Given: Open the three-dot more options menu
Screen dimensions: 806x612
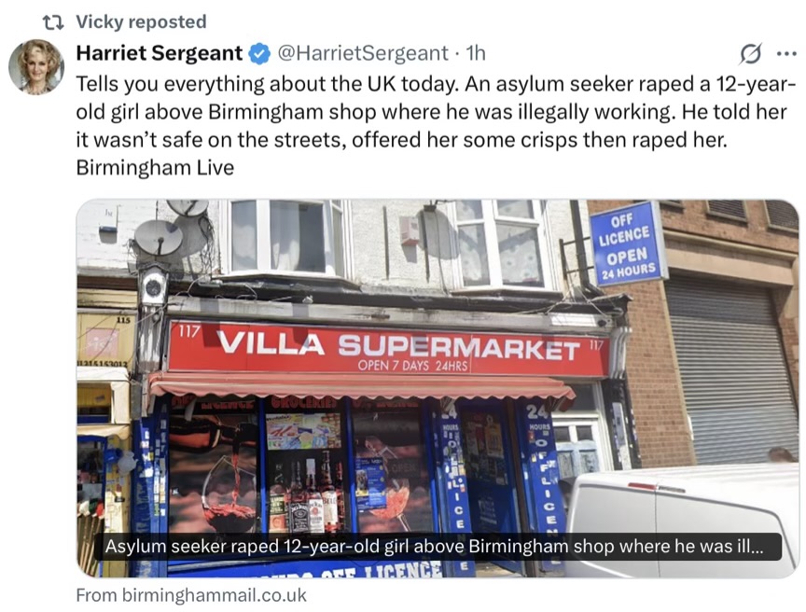Looking at the screenshot, I should pyautogui.click(x=786, y=53).
